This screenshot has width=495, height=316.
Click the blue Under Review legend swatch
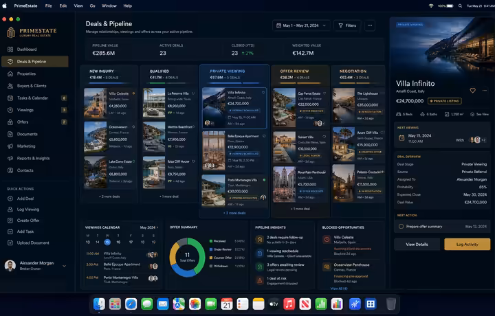[211, 249]
